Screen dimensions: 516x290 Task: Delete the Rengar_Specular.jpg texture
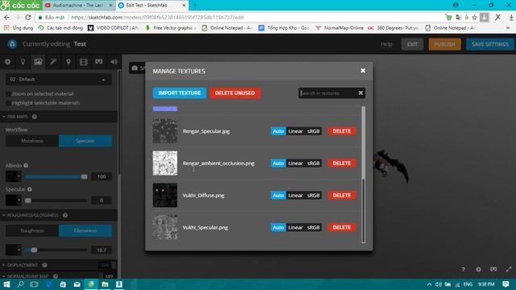(x=342, y=131)
